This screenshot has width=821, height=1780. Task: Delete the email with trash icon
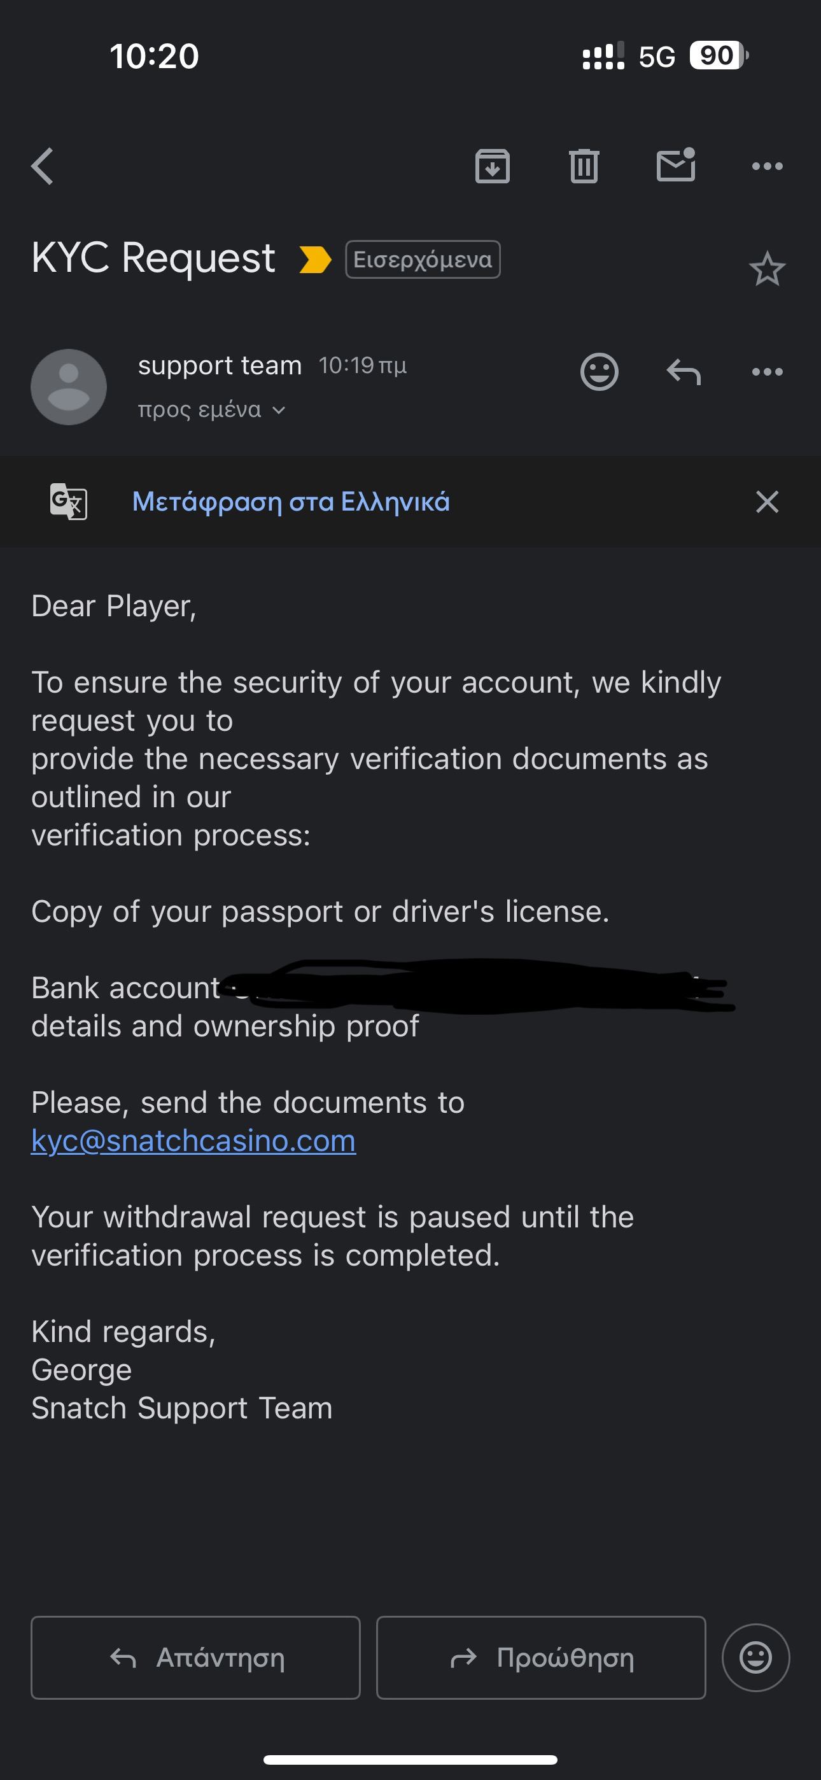[x=584, y=166]
